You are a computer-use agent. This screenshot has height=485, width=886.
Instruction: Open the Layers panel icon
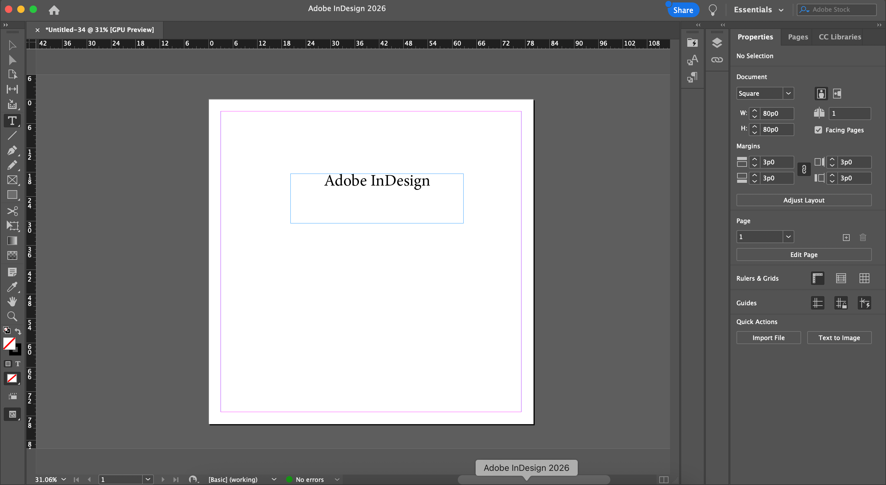pyautogui.click(x=717, y=43)
